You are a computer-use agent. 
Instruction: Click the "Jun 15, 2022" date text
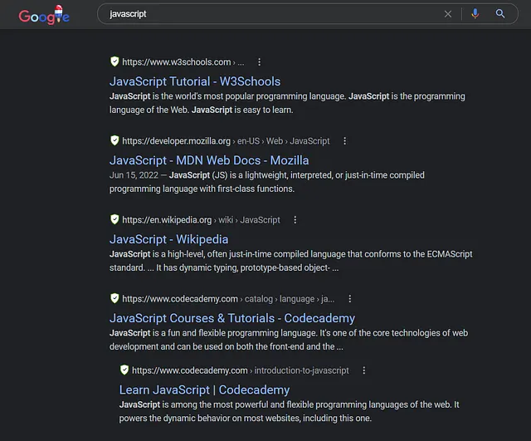click(134, 175)
